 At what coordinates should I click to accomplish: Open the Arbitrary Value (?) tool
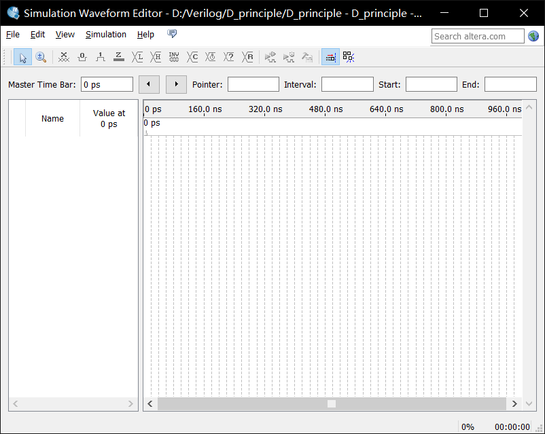coord(229,57)
